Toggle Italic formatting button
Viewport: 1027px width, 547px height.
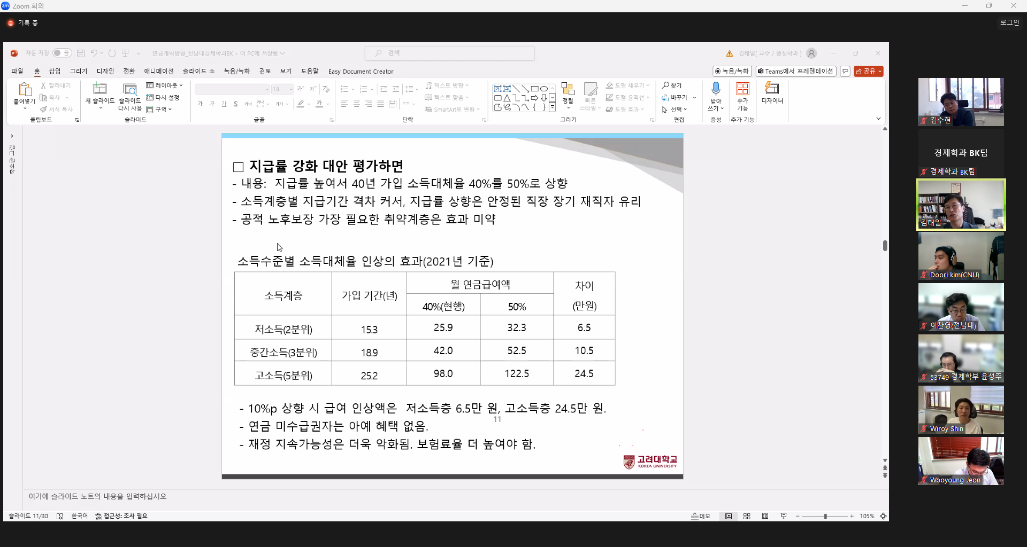(212, 104)
